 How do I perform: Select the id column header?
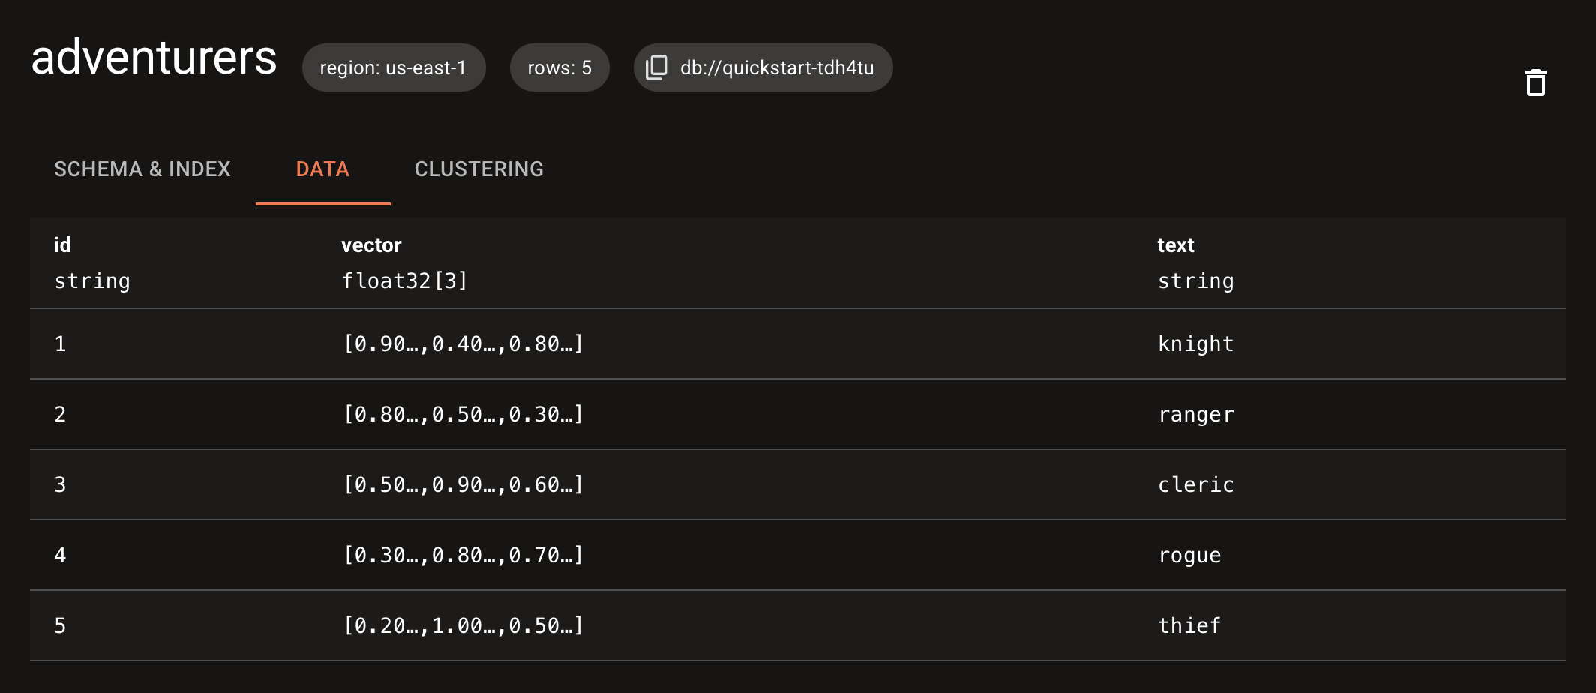coord(63,244)
